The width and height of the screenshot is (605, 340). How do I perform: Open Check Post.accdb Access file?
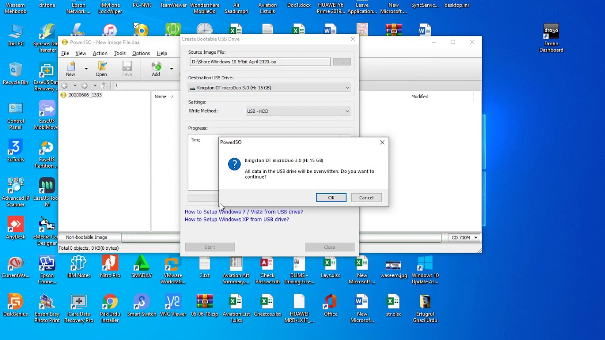[268, 270]
